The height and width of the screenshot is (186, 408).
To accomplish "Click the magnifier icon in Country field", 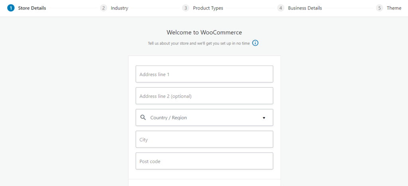I will click(143, 118).
